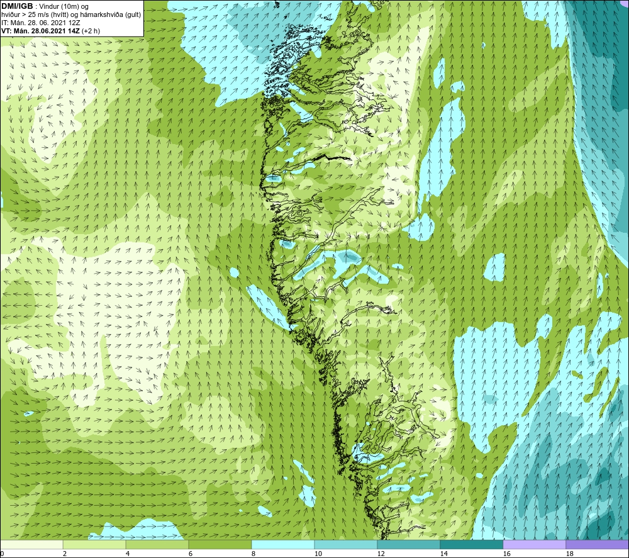The width and height of the screenshot is (629, 558).
Task: Click the legend tick label 12
Action: tap(381, 554)
